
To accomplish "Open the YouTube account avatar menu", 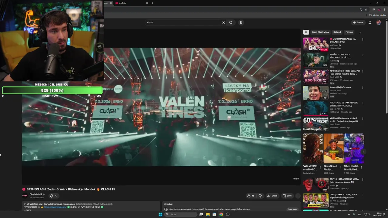I will tap(379, 22).
